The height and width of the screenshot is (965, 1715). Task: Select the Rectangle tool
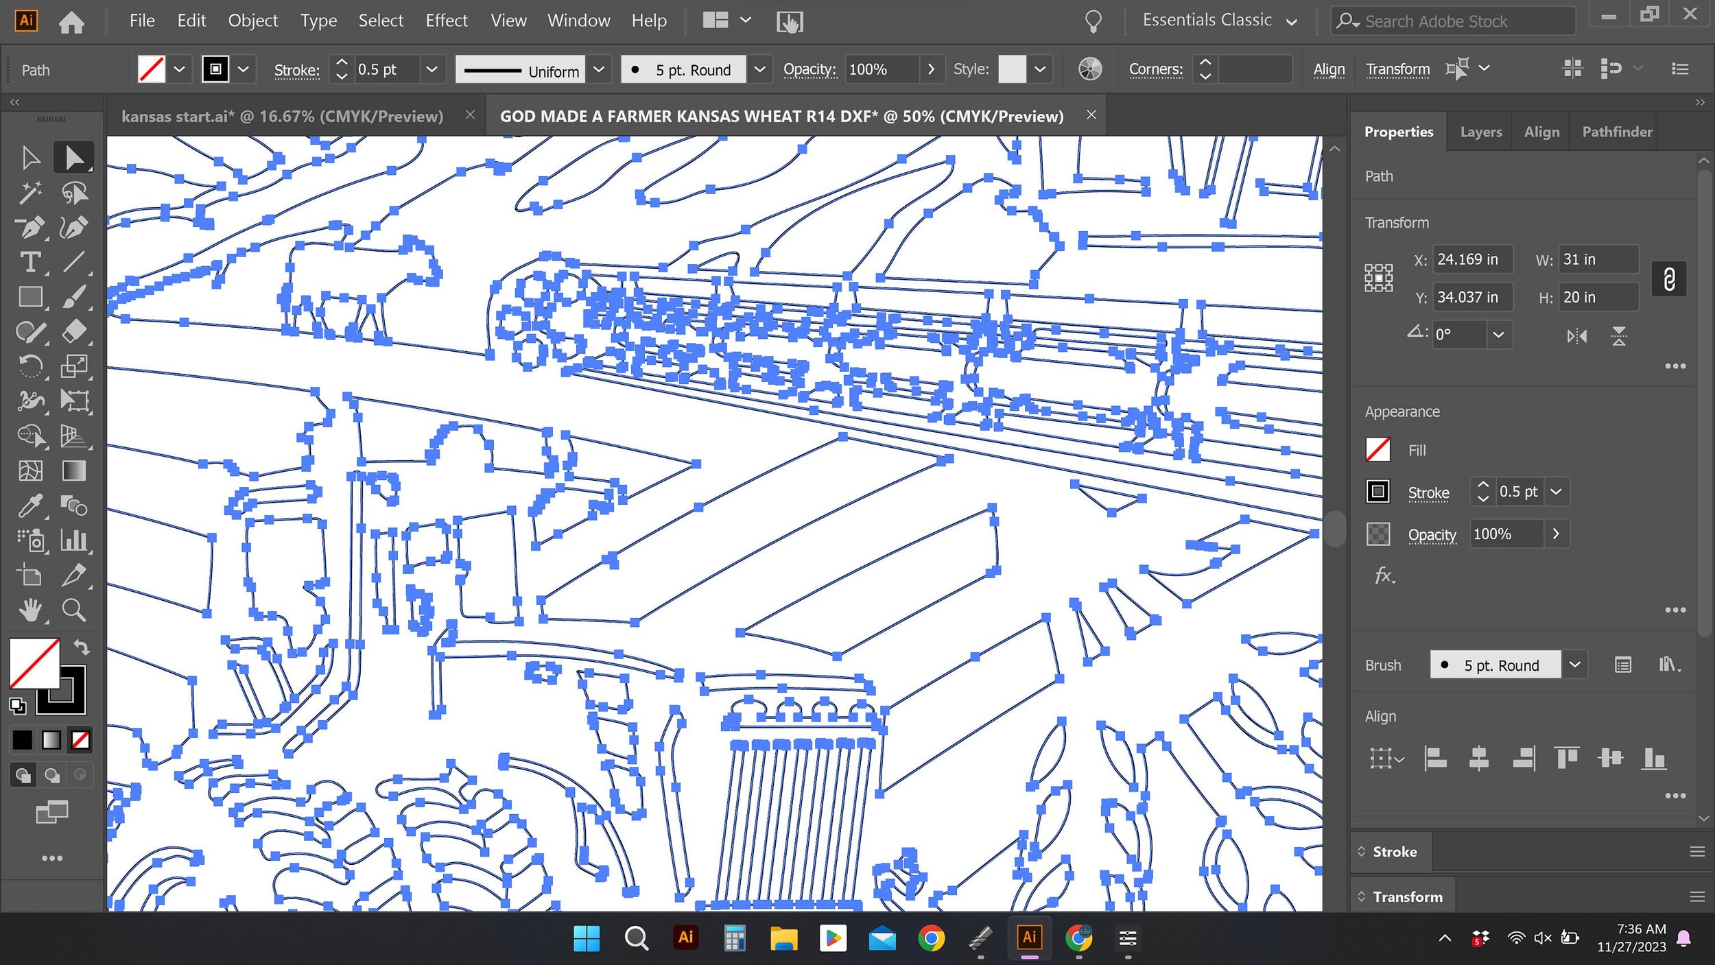[30, 297]
